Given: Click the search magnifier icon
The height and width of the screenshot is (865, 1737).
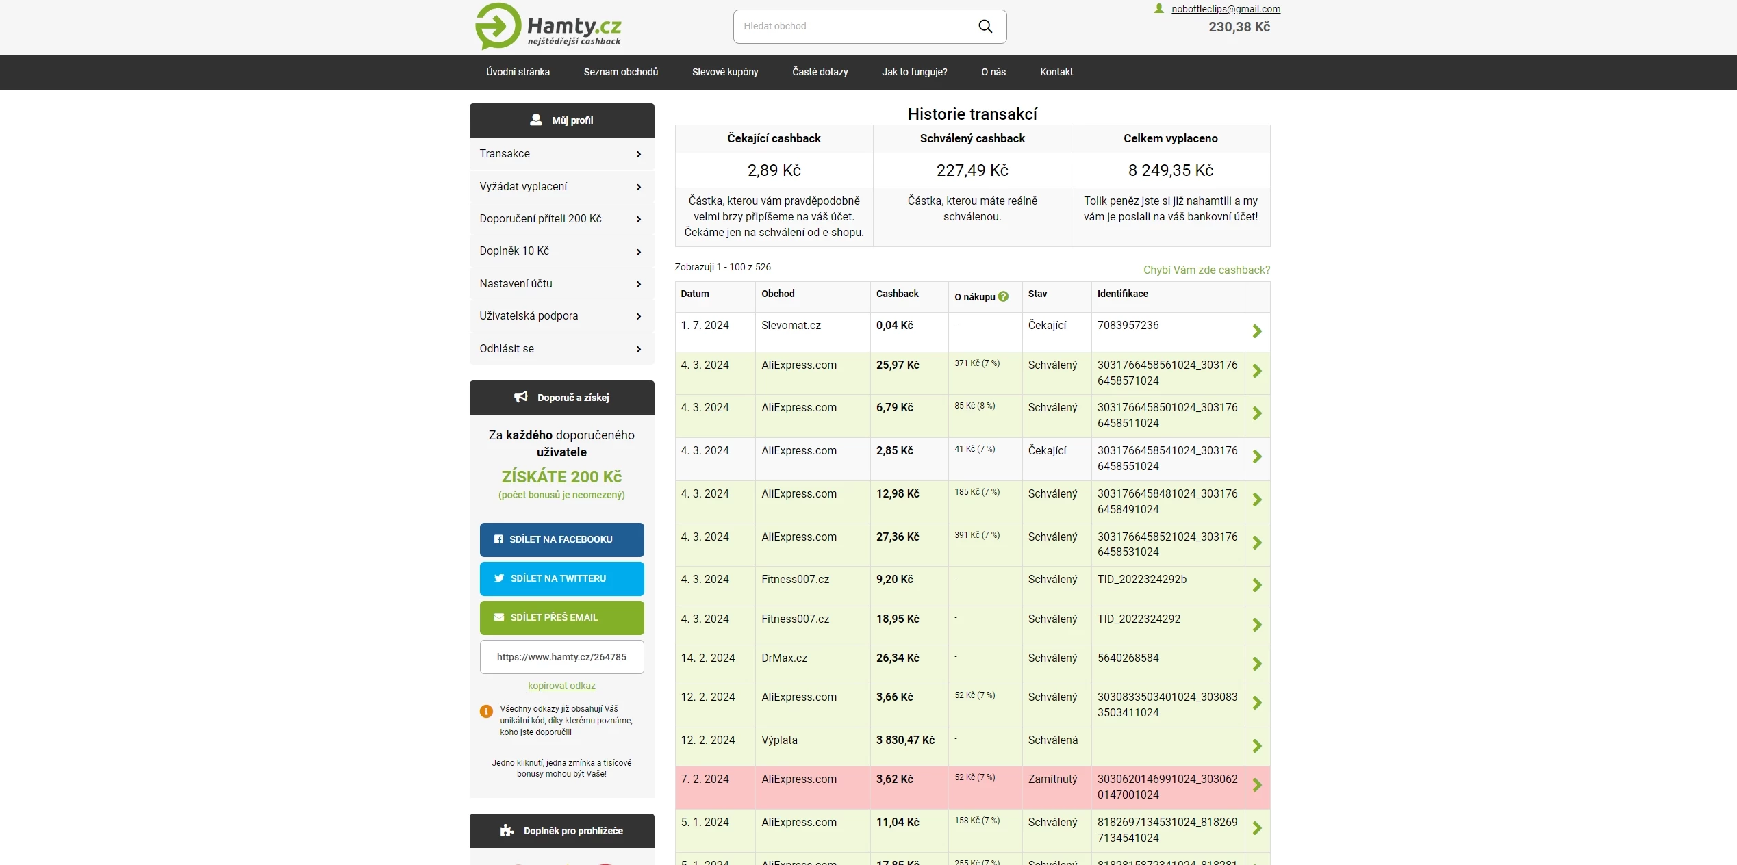Looking at the screenshot, I should pyautogui.click(x=985, y=26).
